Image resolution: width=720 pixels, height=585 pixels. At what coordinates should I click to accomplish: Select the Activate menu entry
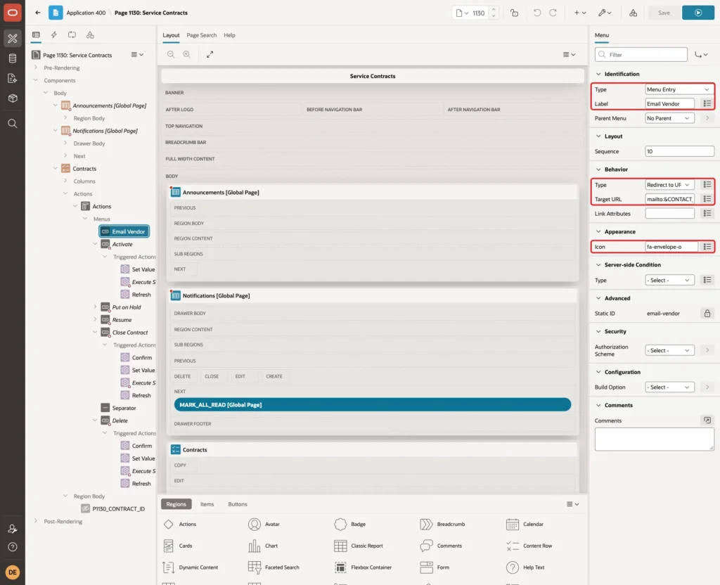(122, 244)
